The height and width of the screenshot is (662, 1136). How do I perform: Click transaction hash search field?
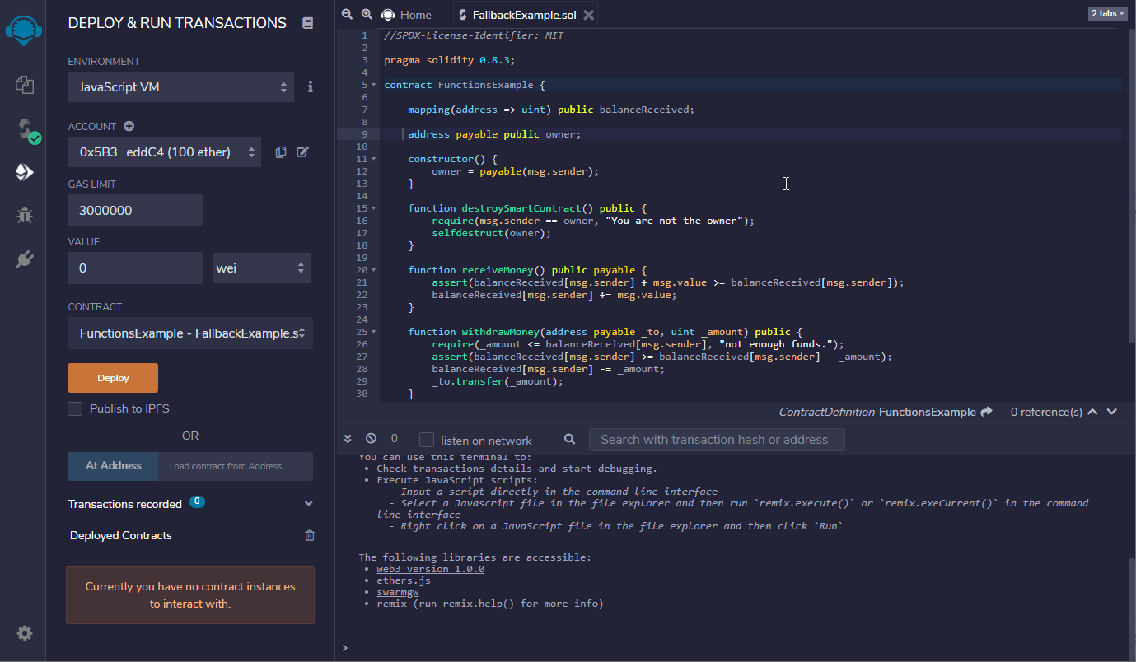click(x=717, y=440)
